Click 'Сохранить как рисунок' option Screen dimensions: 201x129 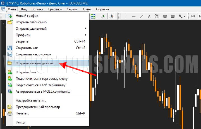pos(33,54)
